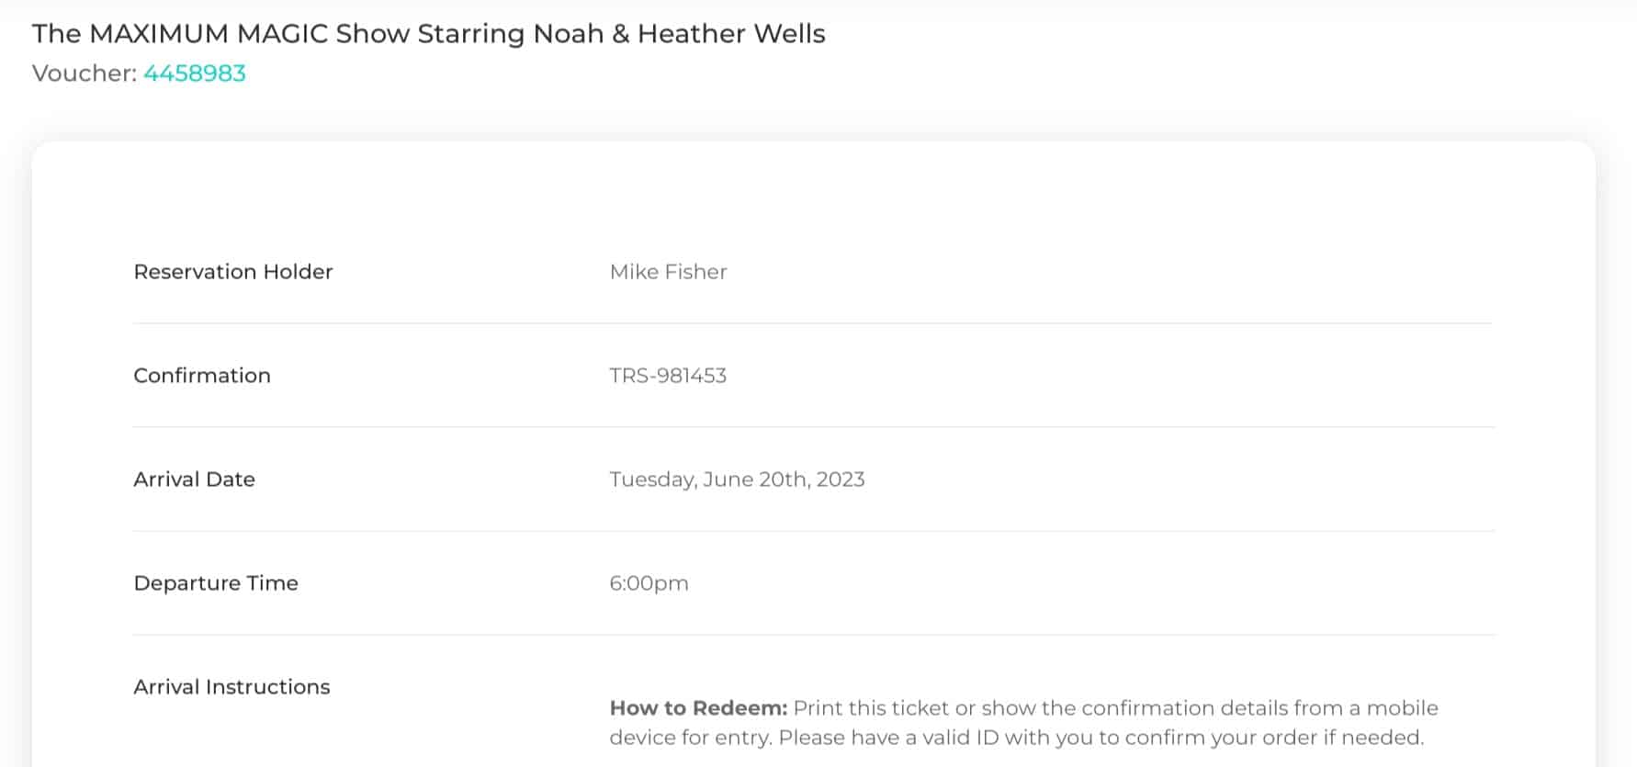Select the Departure Time label
The image size is (1637, 767).
click(216, 583)
